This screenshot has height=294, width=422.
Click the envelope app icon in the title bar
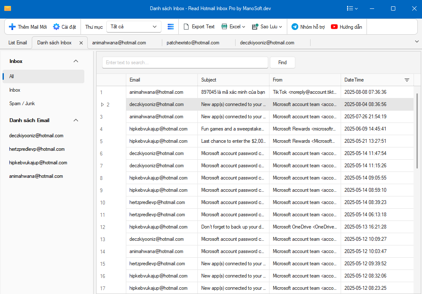pyautogui.click(x=8, y=8)
